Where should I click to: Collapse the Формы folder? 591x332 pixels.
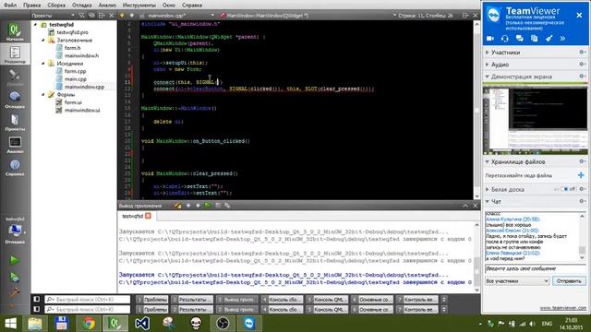(43, 94)
